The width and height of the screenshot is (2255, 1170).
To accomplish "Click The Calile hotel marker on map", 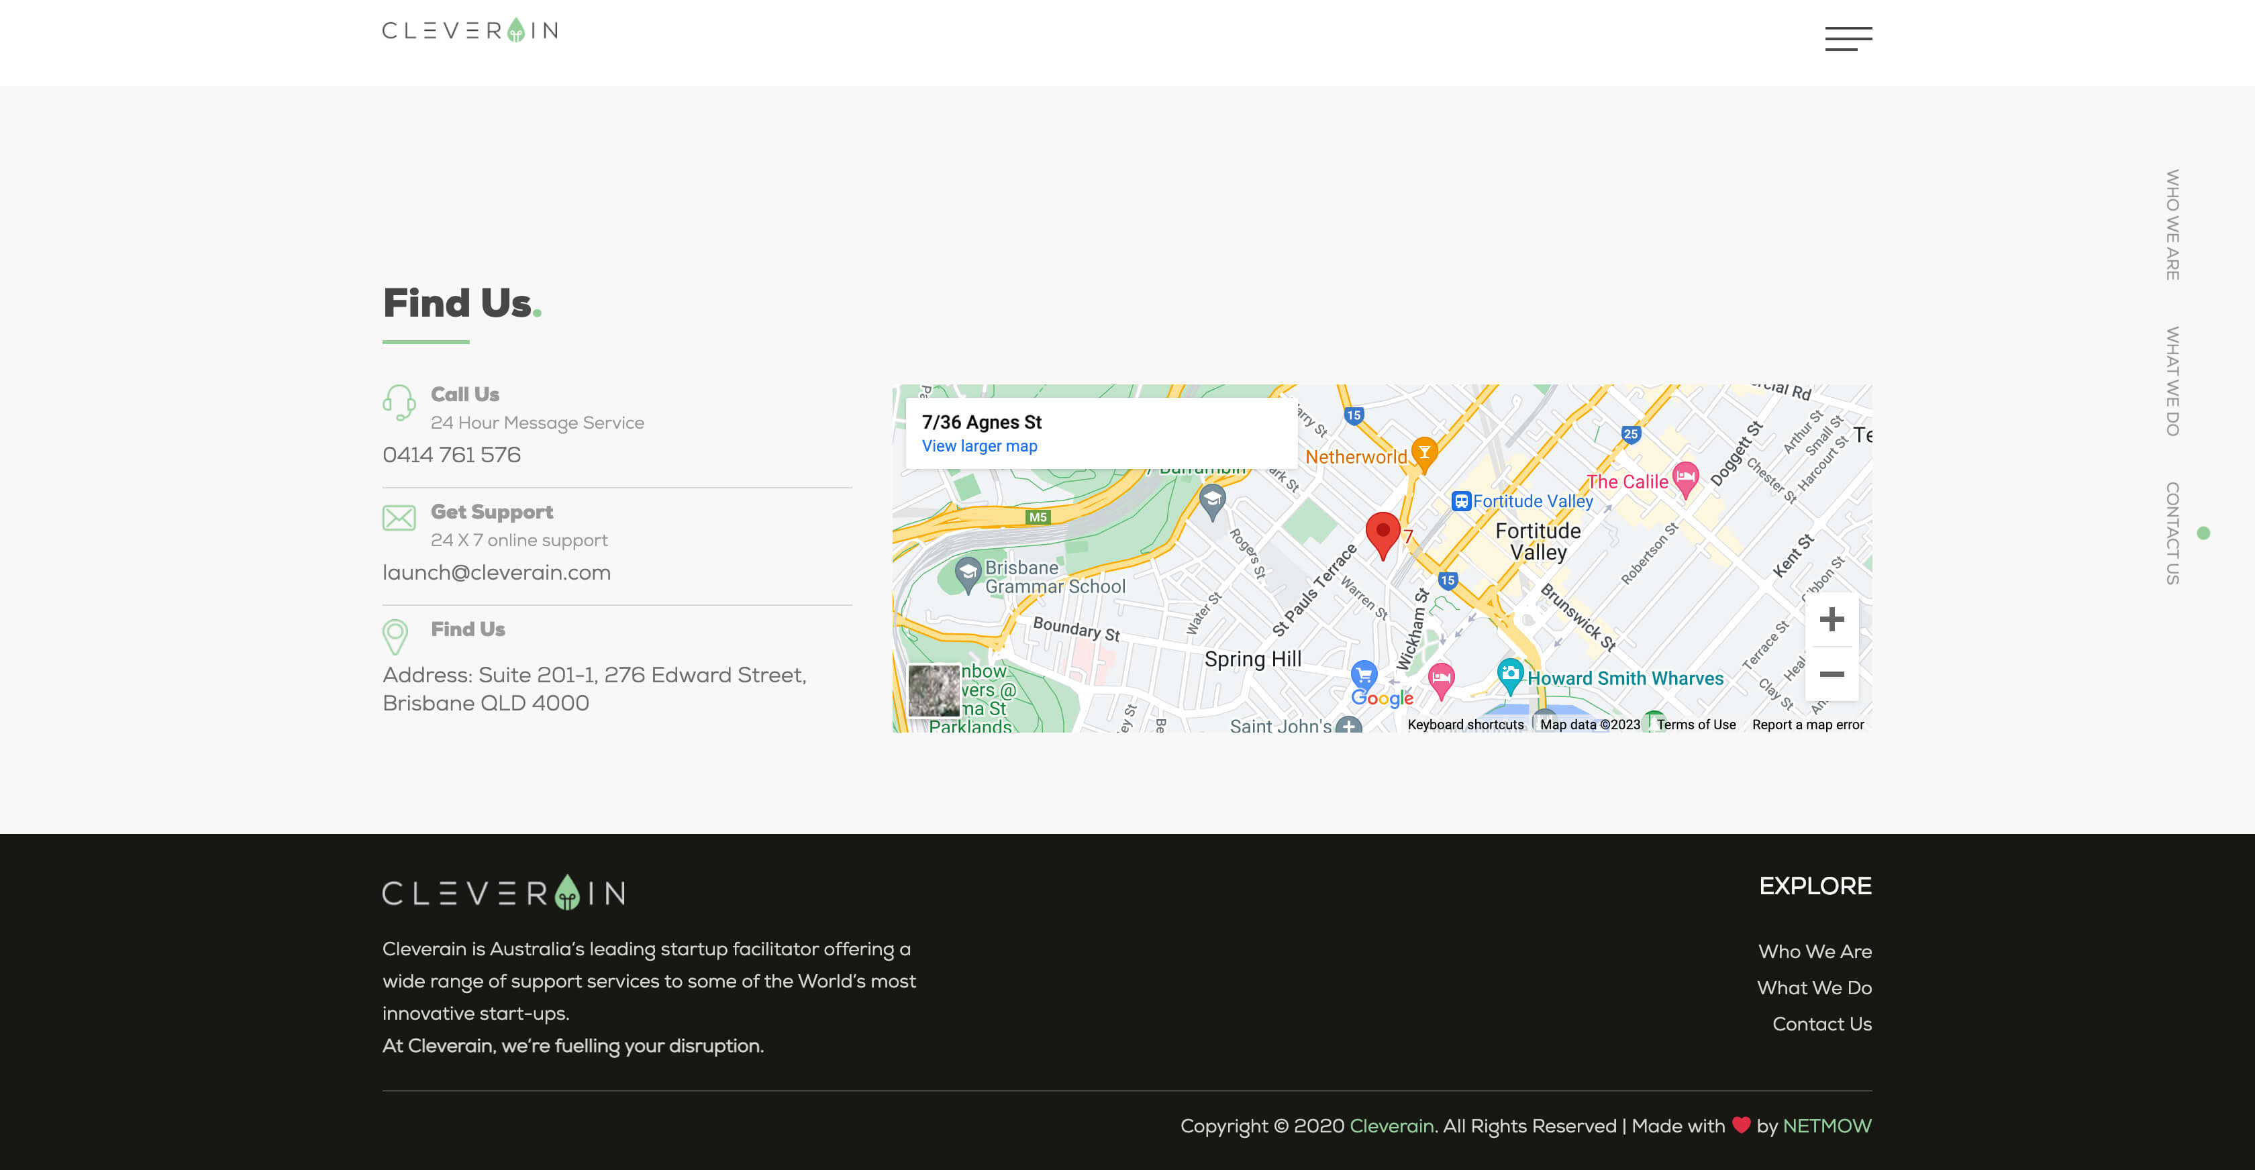I will 1685,478.
